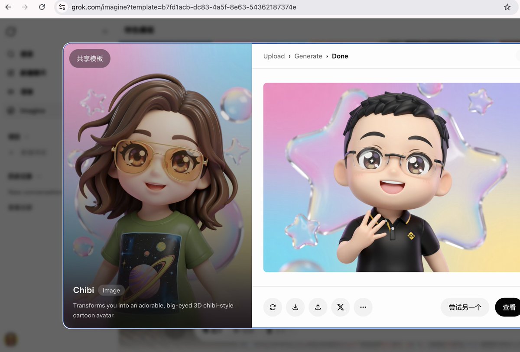Go back with the browser back arrow

8,7
